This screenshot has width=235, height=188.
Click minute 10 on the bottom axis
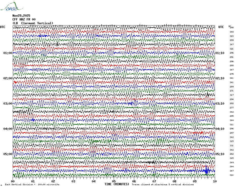click(x=215, y=181)
